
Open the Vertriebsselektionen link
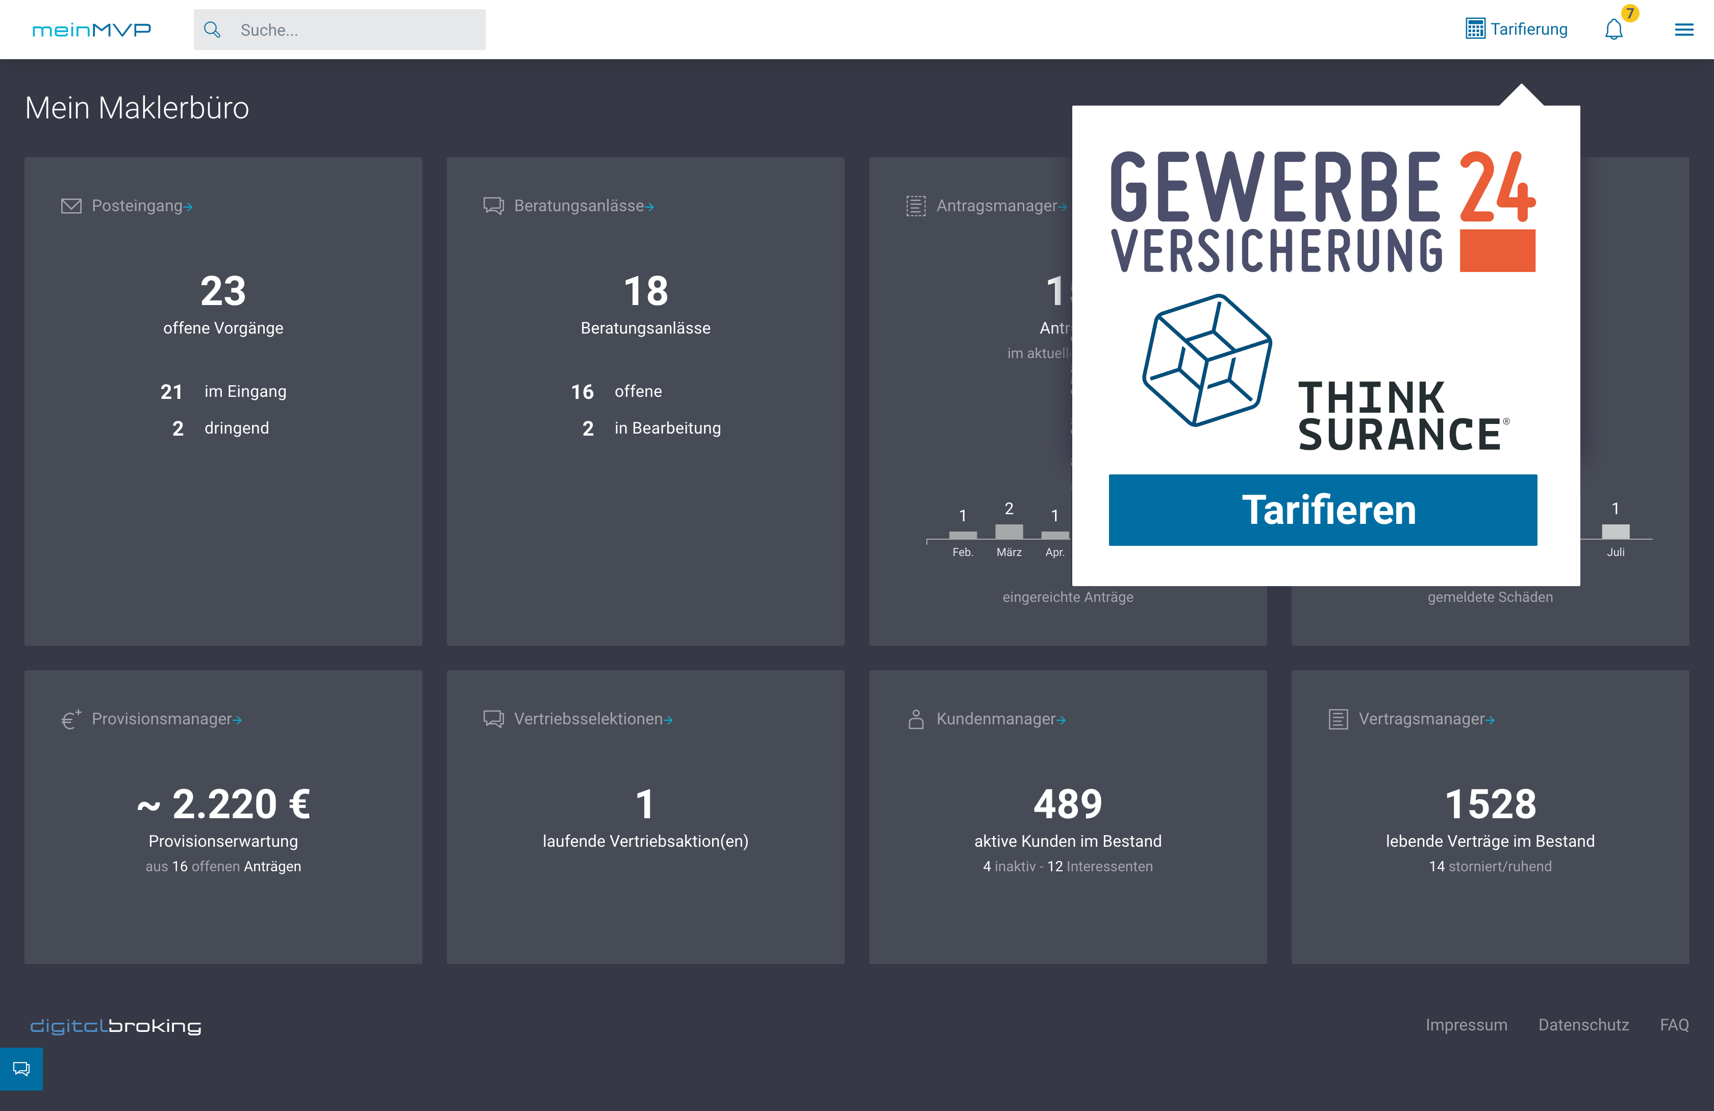593,719
